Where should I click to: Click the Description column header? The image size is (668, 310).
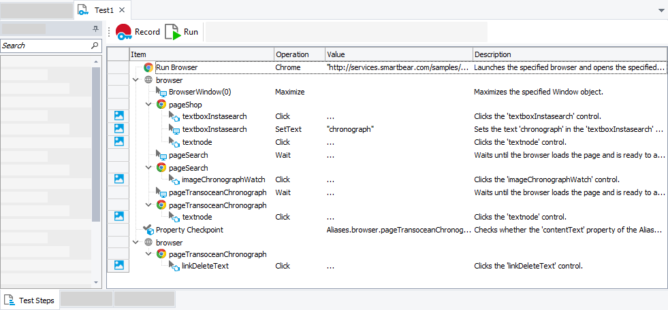[x=492, y=54]
